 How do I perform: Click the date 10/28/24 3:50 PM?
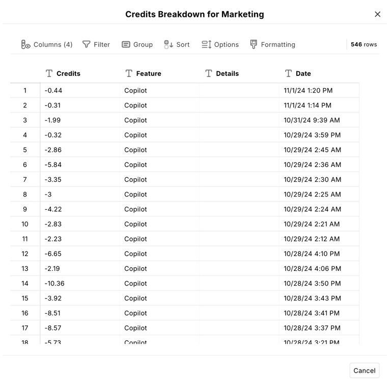(312, 283)
